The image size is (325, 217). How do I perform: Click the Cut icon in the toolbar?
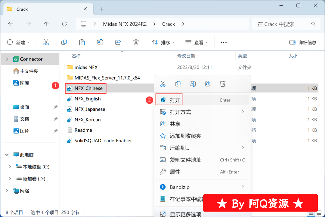46,42
